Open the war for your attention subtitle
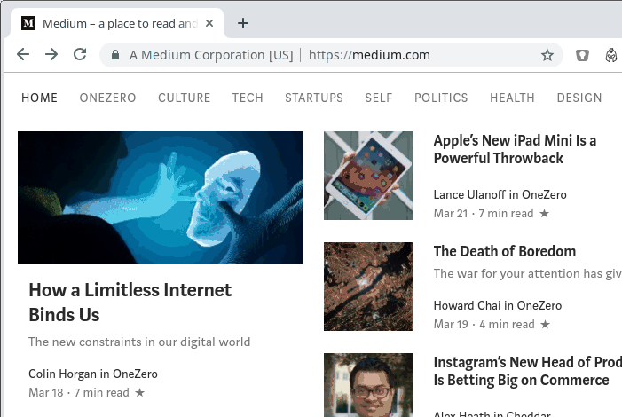 [527, 273]
